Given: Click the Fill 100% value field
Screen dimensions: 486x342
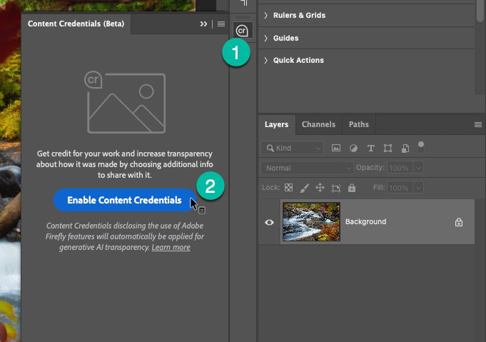Looking at the screenshot, I should pyautogui.click(x=400, y=188).
